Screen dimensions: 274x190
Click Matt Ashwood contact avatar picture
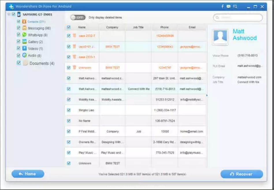220,37
